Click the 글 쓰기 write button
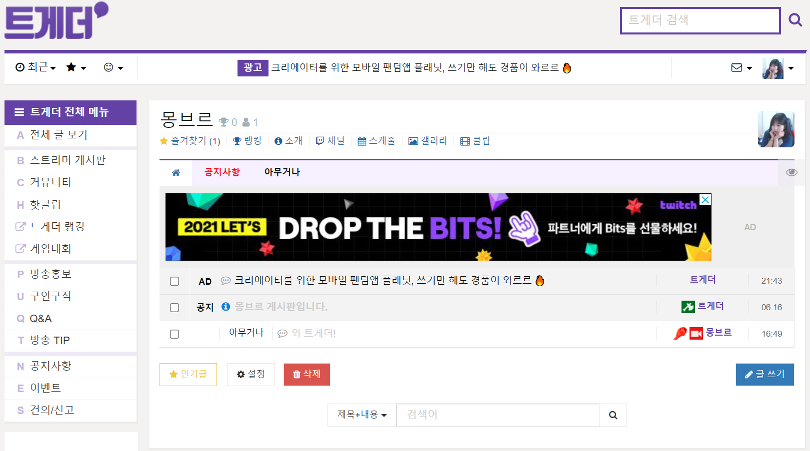The height and width of the screenshot is (451, 810). coord(765,374)
